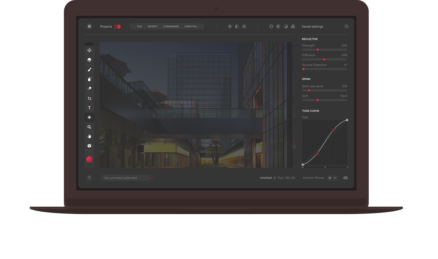Choose the Zoom magnifier tool
The height and width of the screenshot is (259, 438).
click(89, 127)
